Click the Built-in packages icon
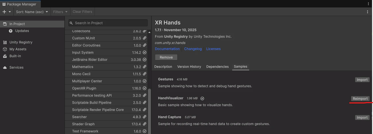Image resolution: width=373 pixels, height=134 pixels. tap(5, 56)
